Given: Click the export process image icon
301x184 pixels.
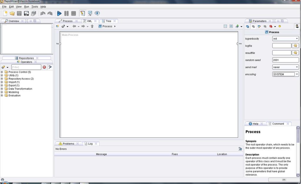Looking at the screenshot, I should coord(237,26).
